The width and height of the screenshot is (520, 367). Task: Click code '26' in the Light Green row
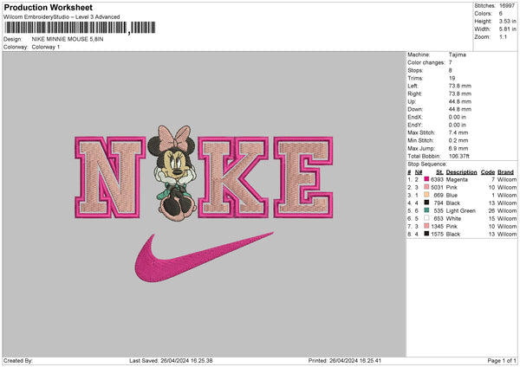pos(491,210)
